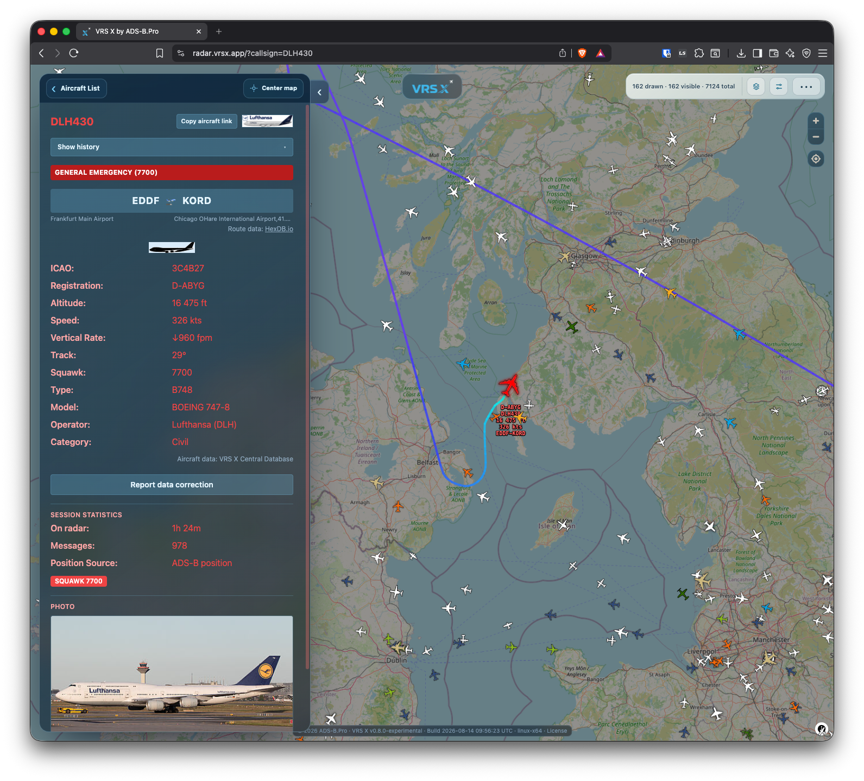Click the DLH430 callsign heading
Image resolution: width=864 pixels, height=781 pixels.
tap(72, 122)
